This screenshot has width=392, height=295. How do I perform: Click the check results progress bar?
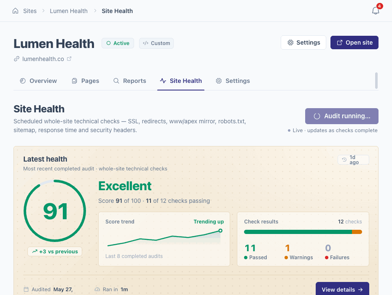point(303,232)
